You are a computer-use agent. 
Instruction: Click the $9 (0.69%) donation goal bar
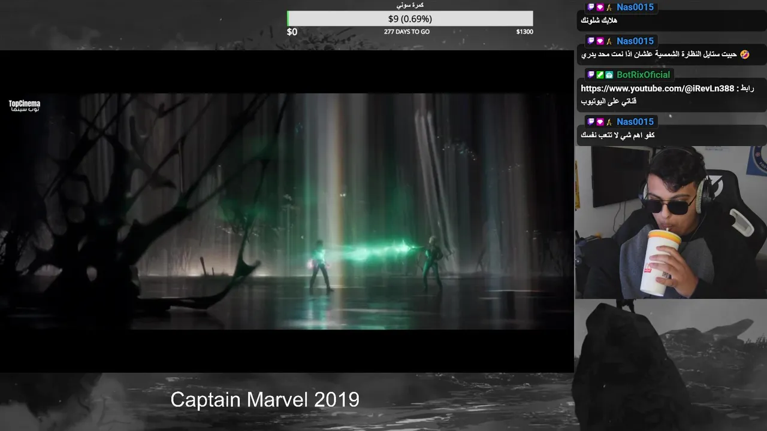(x=410, y=19)
